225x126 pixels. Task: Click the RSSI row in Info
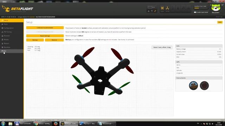point(199,57)
